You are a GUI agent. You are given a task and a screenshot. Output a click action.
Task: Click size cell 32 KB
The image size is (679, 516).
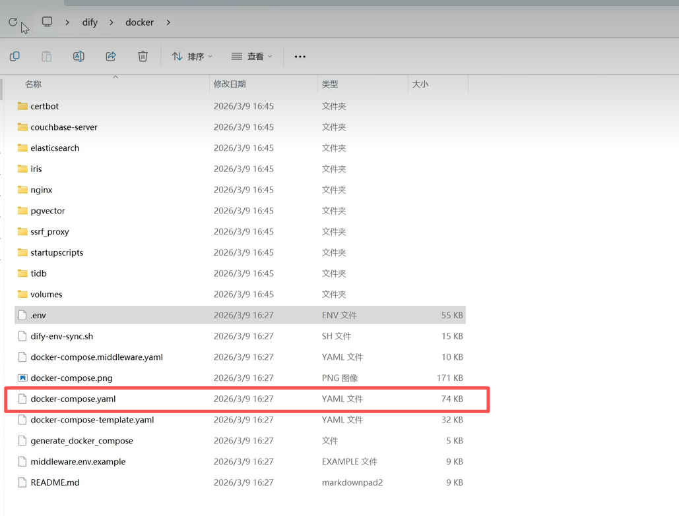click(x=452, y=420)
